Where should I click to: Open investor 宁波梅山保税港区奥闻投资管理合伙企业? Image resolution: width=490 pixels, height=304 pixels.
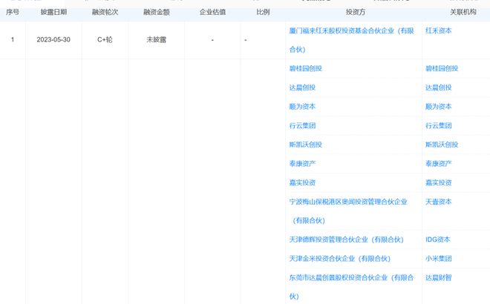coord(348,211)
